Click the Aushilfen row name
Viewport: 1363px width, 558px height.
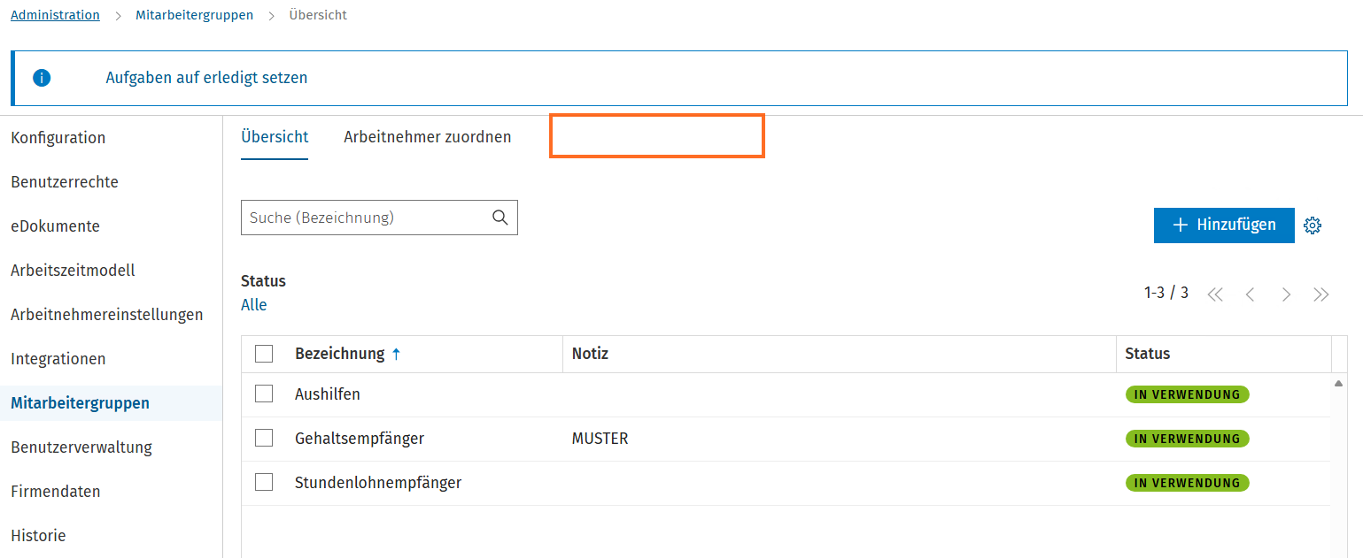(x=328, y=394)
